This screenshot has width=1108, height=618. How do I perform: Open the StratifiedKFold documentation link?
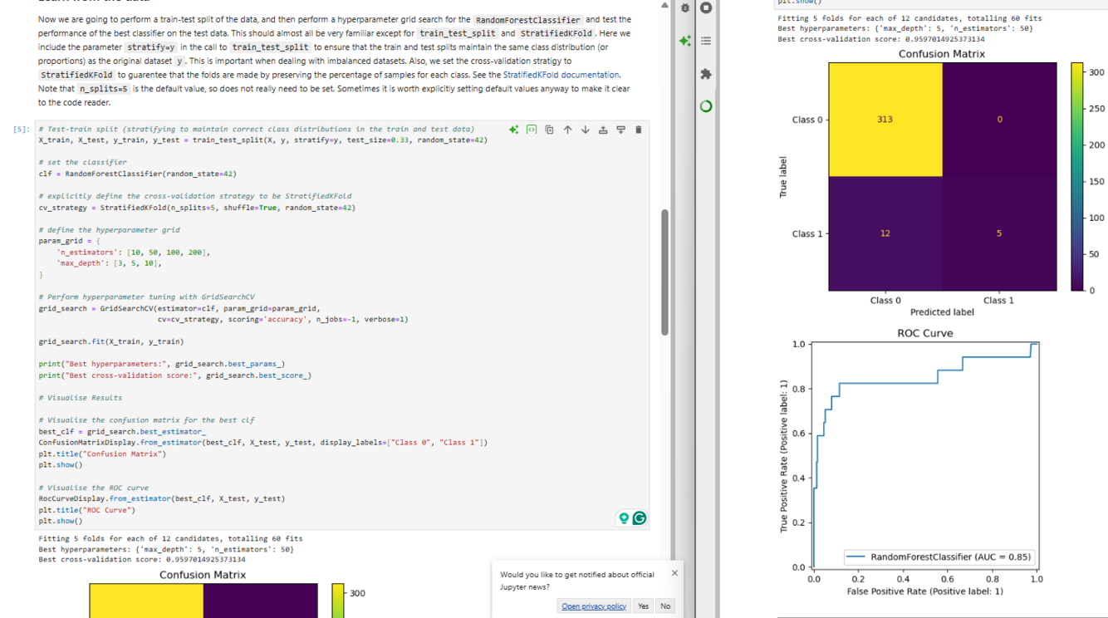coord(561,75)
